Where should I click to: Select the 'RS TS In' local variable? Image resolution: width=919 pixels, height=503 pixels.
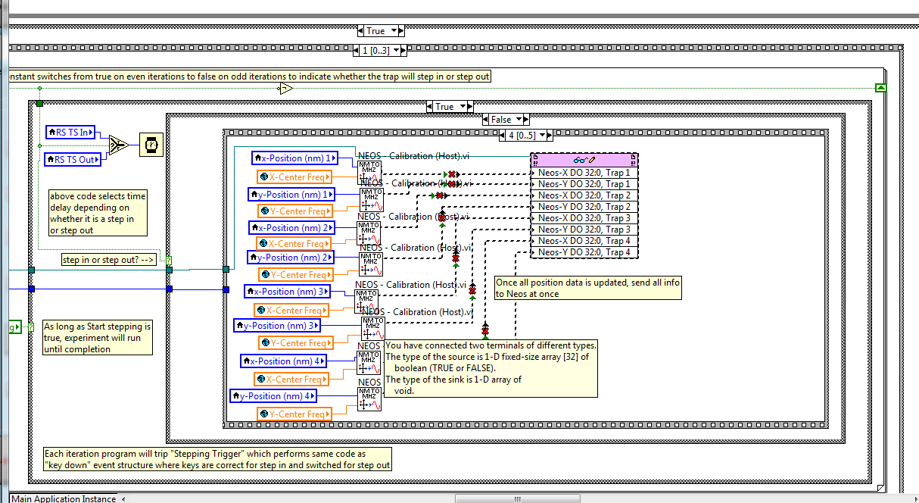(x=71, y=133)
